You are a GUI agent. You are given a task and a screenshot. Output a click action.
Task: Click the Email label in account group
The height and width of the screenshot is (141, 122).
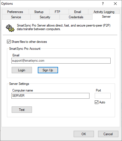(16, 55)
